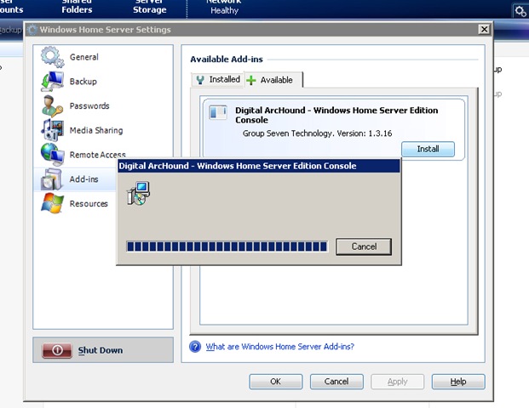529x408 pixels.
Task: Click the Digital ArcHound add-in icon
Action: 217,112
